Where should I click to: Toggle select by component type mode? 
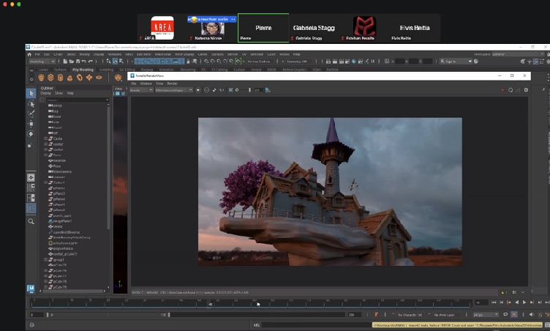coord(121,62)
